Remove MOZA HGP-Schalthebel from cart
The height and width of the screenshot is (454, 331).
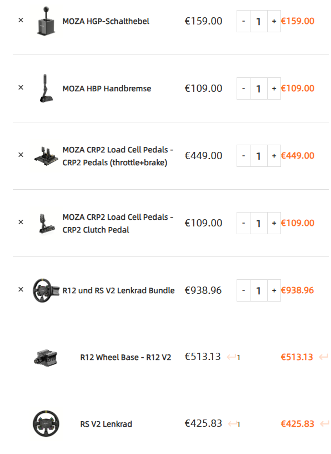click(x=21, y=20)
